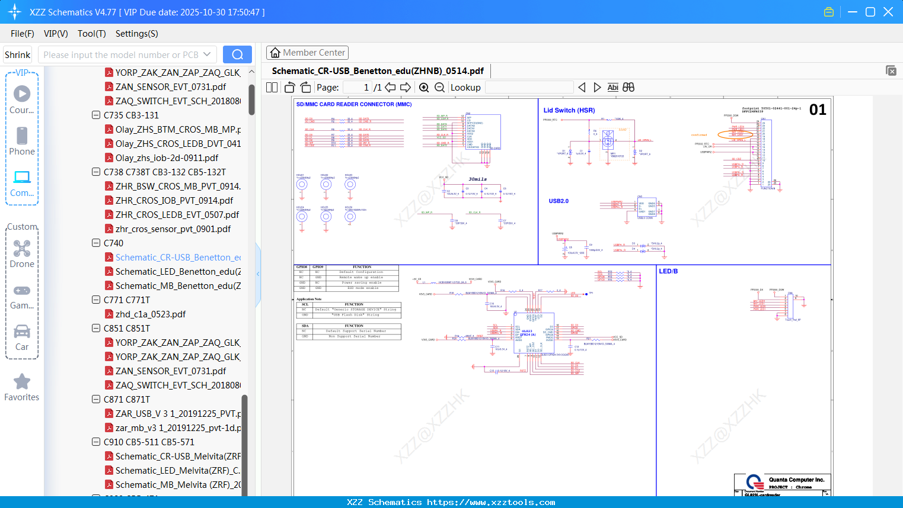
Task: Toggle the two-page layout view icon
Action: pos(272,88)
